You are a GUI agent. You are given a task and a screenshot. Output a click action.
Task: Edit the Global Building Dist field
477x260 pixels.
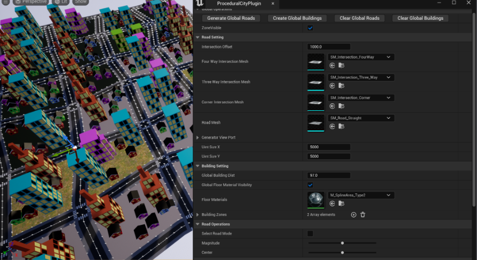coord(329,176)
